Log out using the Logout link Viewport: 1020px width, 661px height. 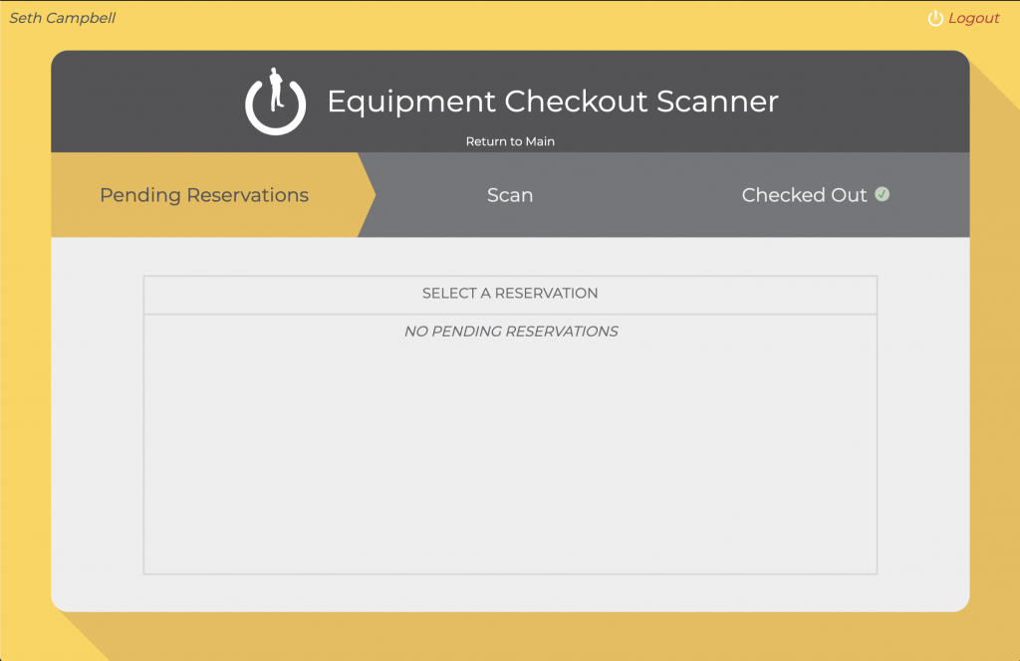pyautogui.click(x=972, y=19)
